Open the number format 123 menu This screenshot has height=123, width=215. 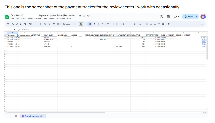[x=58, y=24]
